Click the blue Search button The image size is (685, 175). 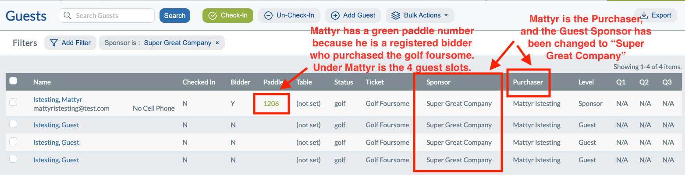pos(175,15)
